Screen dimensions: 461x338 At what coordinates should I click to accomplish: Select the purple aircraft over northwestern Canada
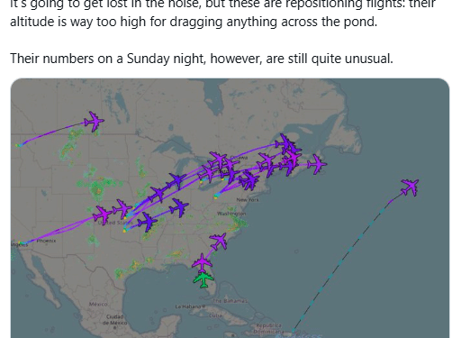click(x=95, y=121)
